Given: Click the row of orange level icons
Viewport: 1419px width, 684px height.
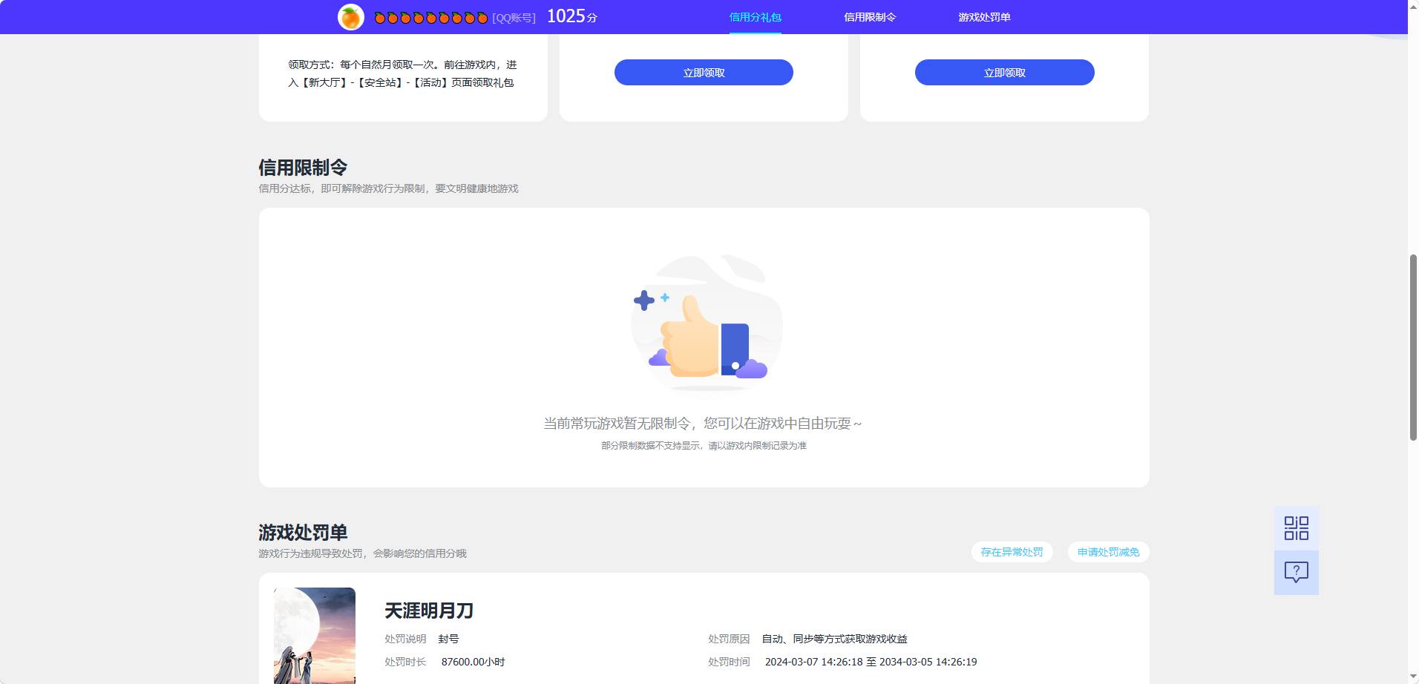Looking at the screenshot, I should coord(430,18).
